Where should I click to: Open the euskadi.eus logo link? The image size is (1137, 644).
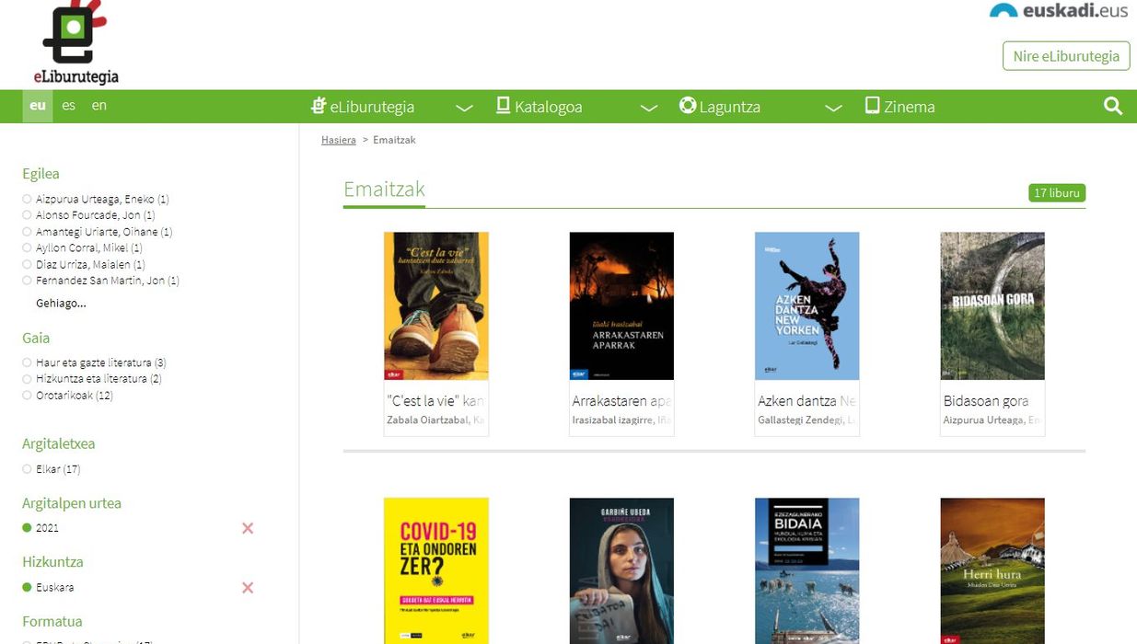(1059, 11)
